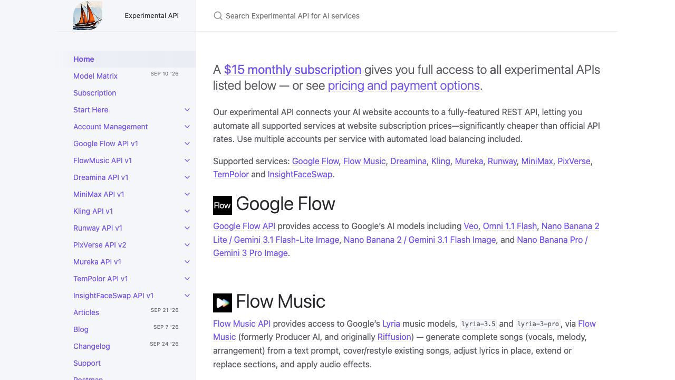
Task: Open Changelog in the sidebar
Action: click(x=92, y=346)
